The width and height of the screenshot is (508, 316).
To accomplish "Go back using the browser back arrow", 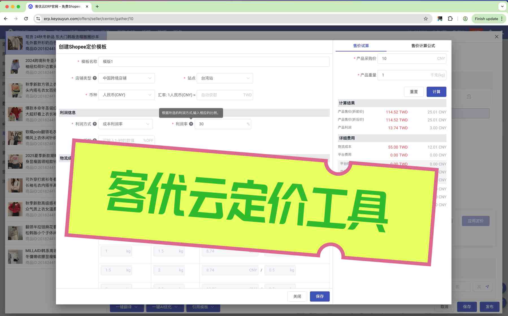I will [x=6, y=19].
